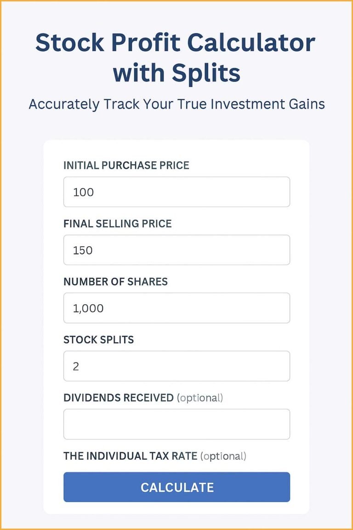
Task: Click the Initial Purchase Price label
Action: (126, 165)
